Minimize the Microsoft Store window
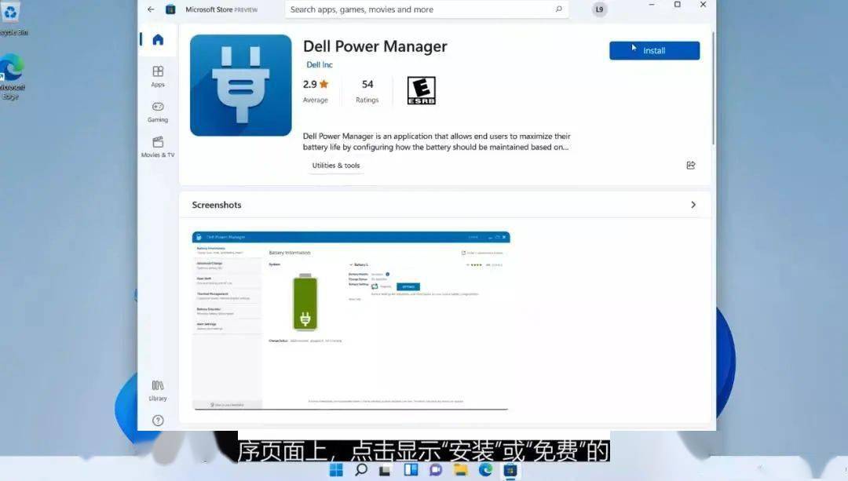The width and height of the screenshot is (848, 481). (x=652, y=5)
